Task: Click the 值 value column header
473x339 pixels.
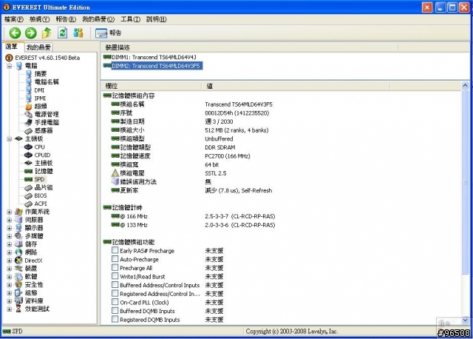Action: (296, 86)
